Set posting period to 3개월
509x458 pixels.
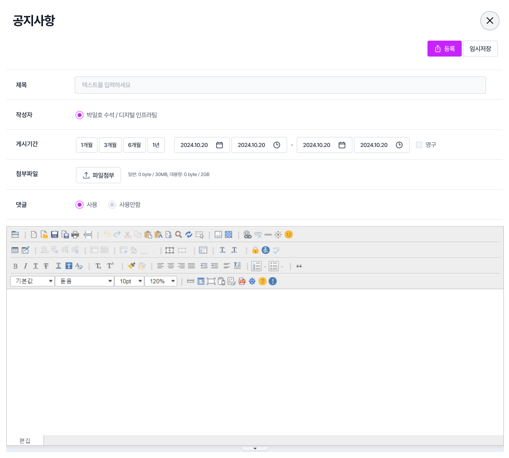pyautogui.click(x=110, y=145)
